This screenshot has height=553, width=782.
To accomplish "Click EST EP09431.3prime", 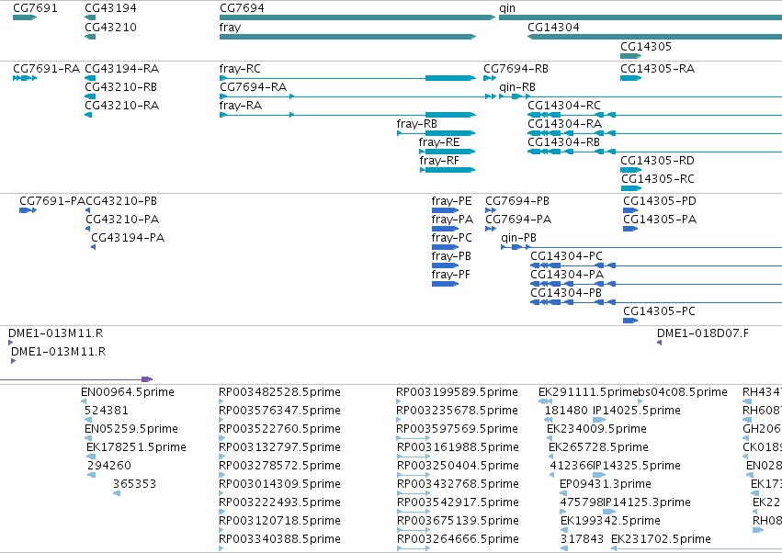I will coord(606,484).
